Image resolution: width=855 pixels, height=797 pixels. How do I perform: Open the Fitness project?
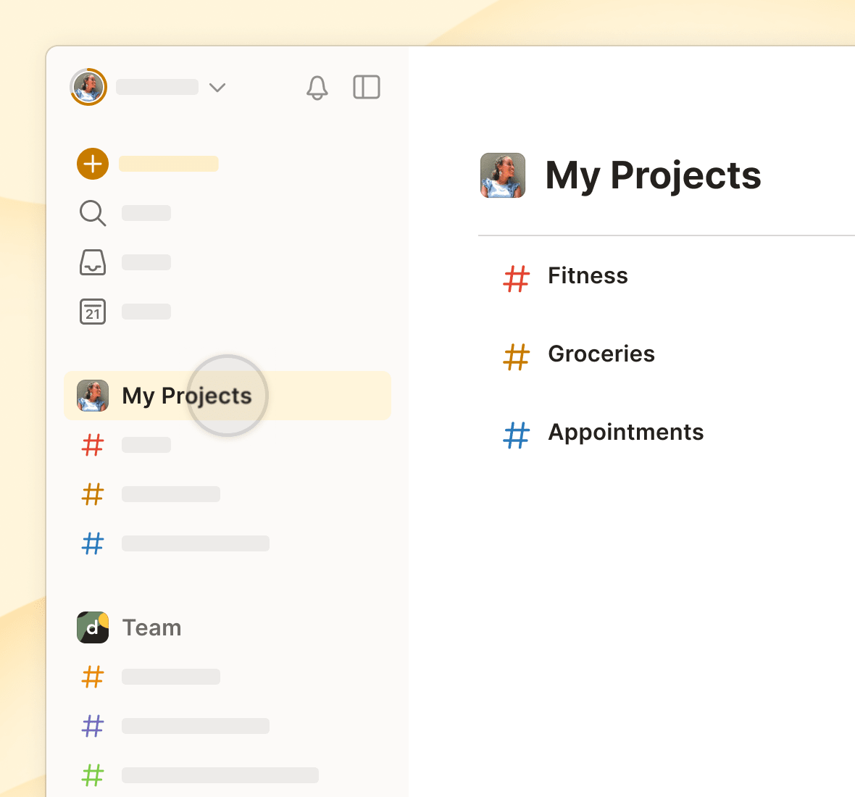tap(588, 276)
